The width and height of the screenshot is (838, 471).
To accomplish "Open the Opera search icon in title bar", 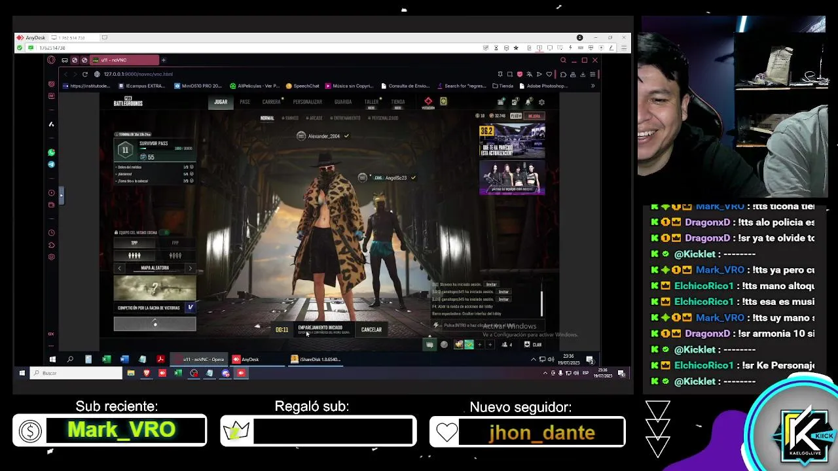I will pyautogui.click(x=563, y=60).
